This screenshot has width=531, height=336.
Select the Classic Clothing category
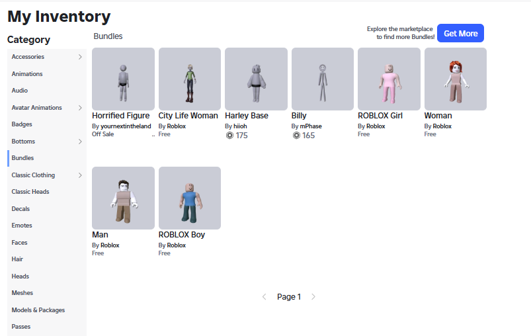(x=47, y=175)
